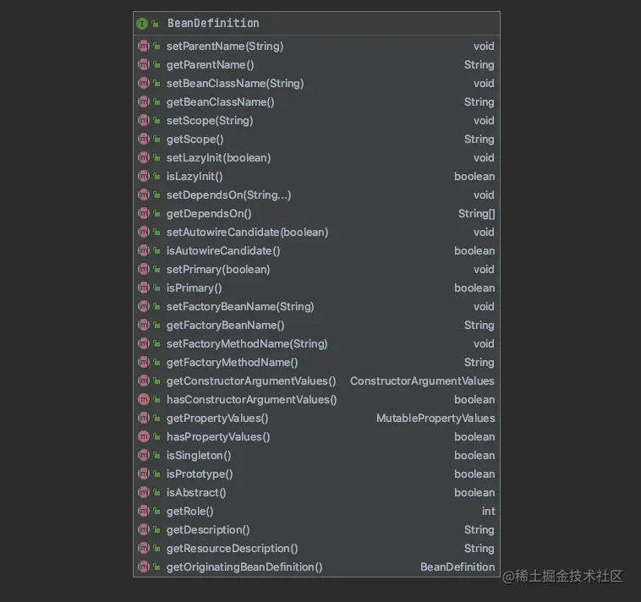Select the getResourceDescription() method name

(x=233, y=548)
